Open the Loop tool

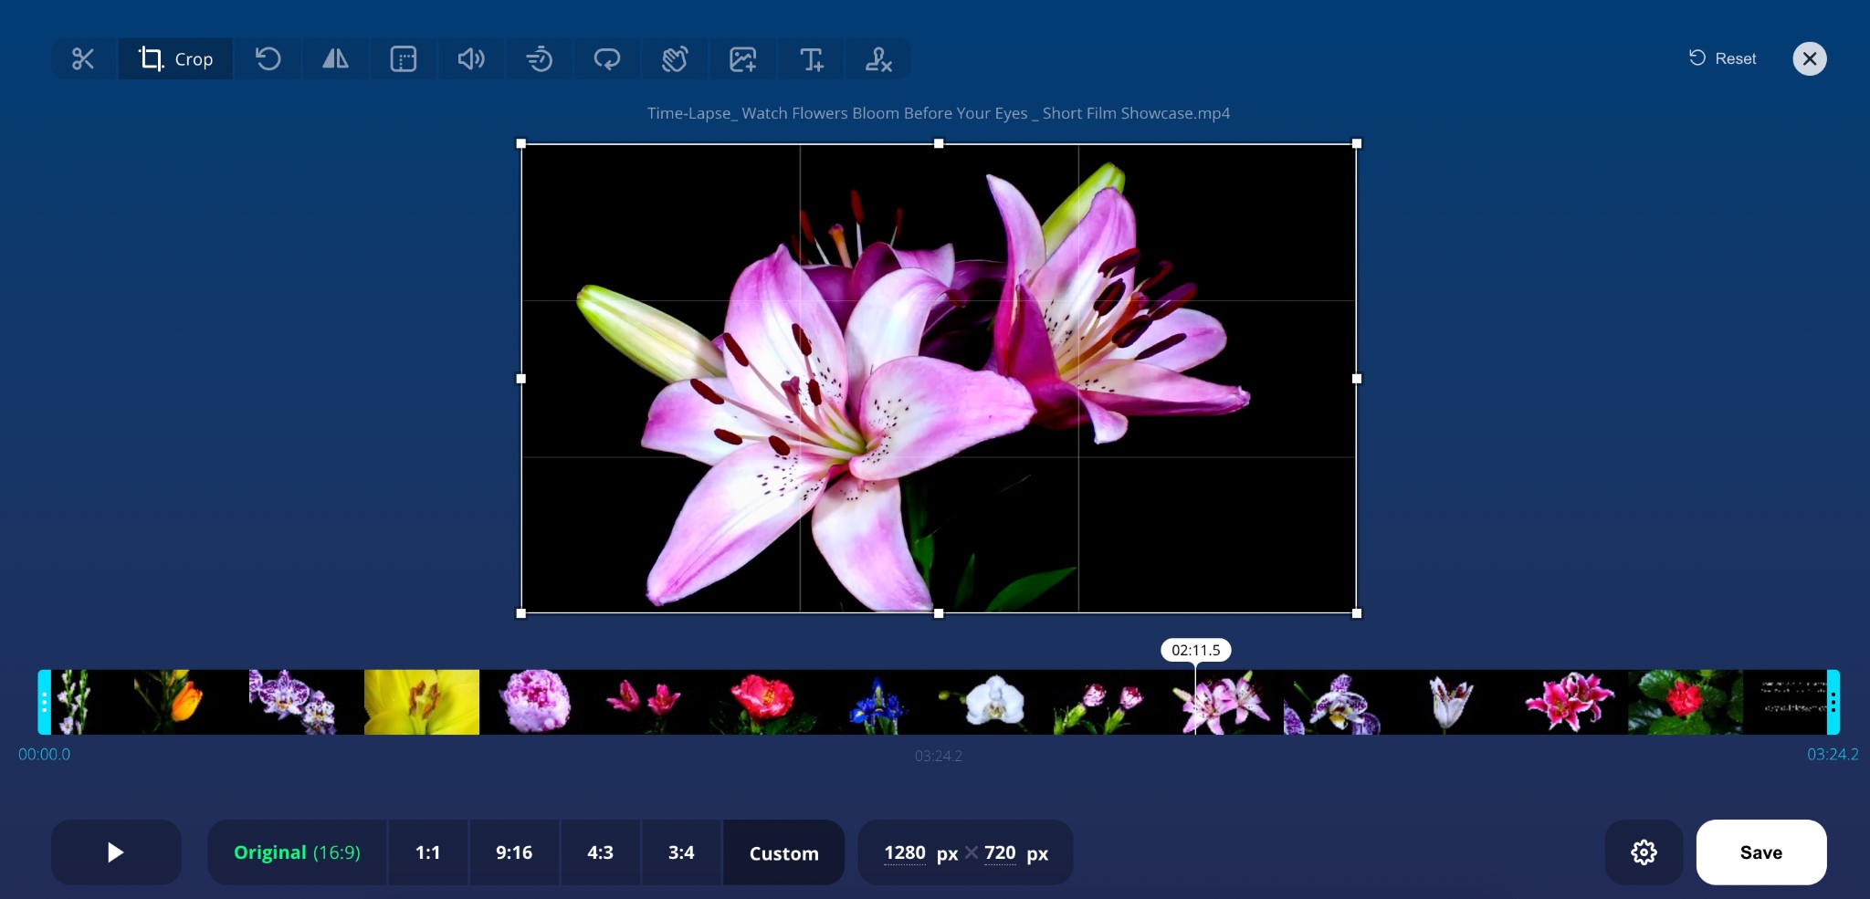click(x=606, y=58)
